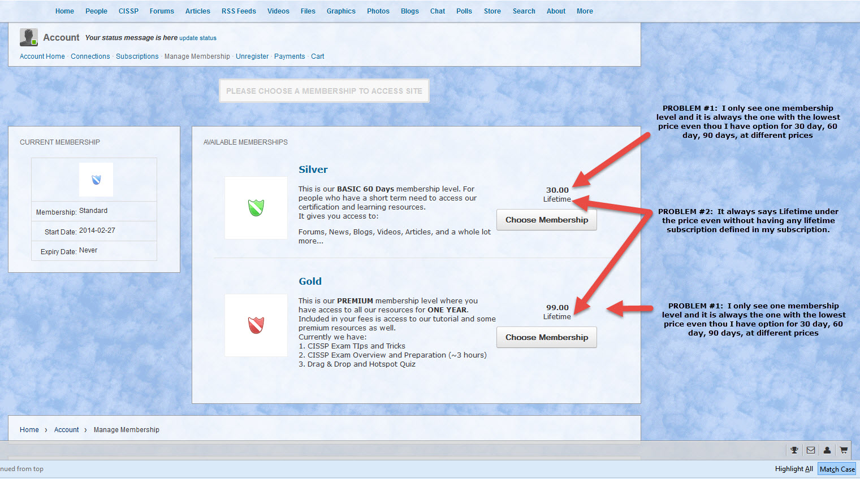Click the Please Choose a Membership notice

(x=324, y=91)
